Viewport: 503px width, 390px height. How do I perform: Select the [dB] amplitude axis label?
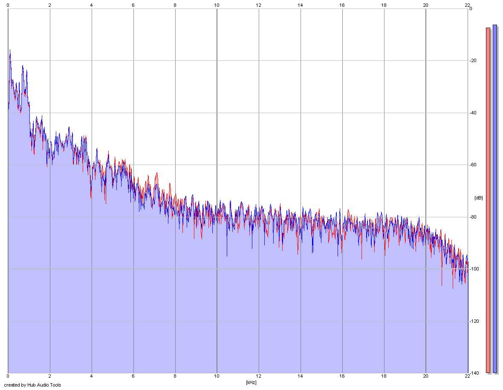(x=478, y=198)
